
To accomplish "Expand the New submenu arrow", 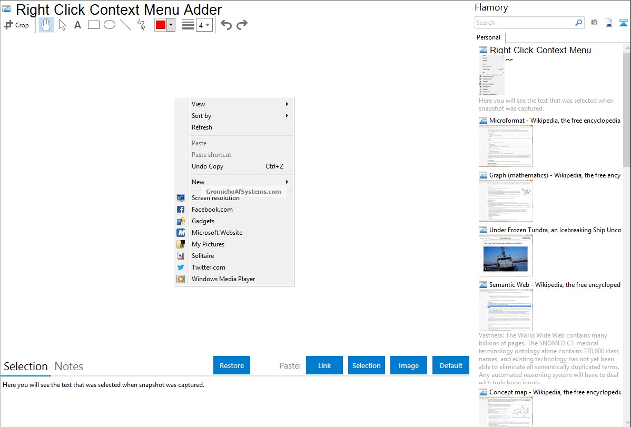I will coord(287,182).
